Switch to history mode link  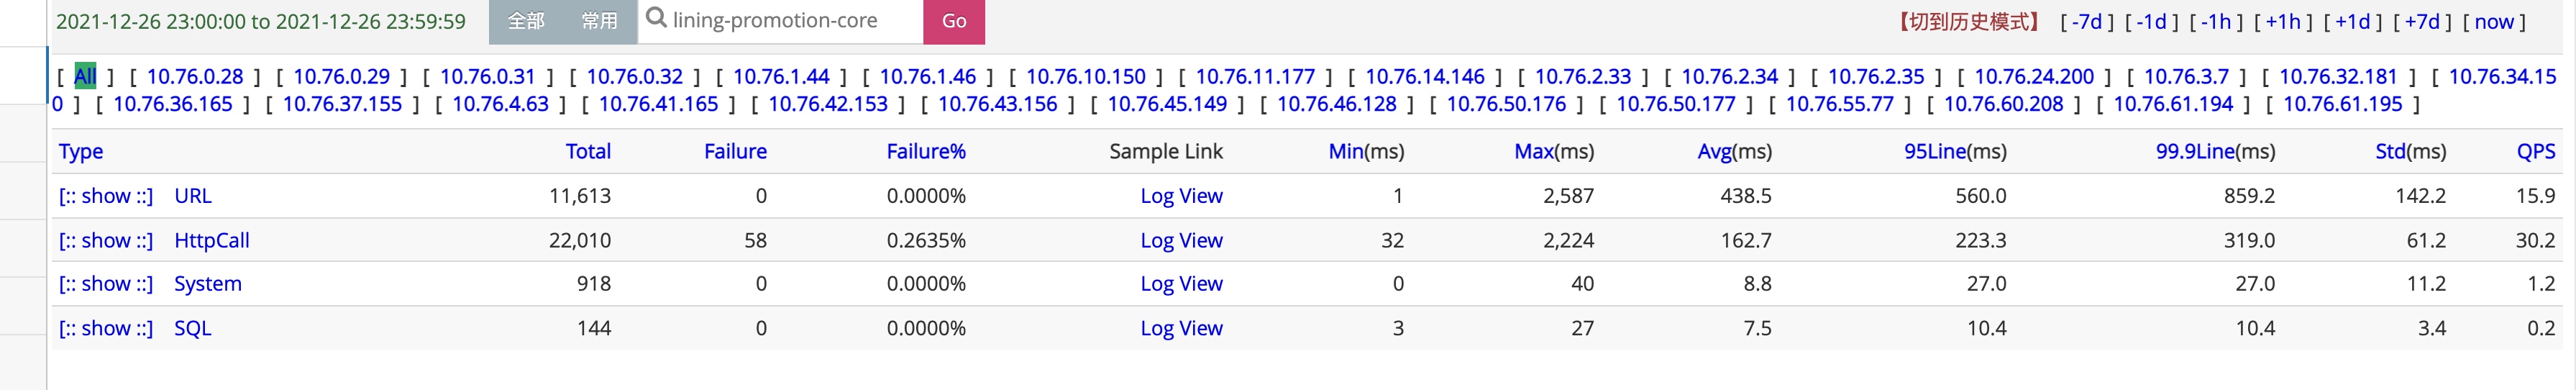point(1967,22)
